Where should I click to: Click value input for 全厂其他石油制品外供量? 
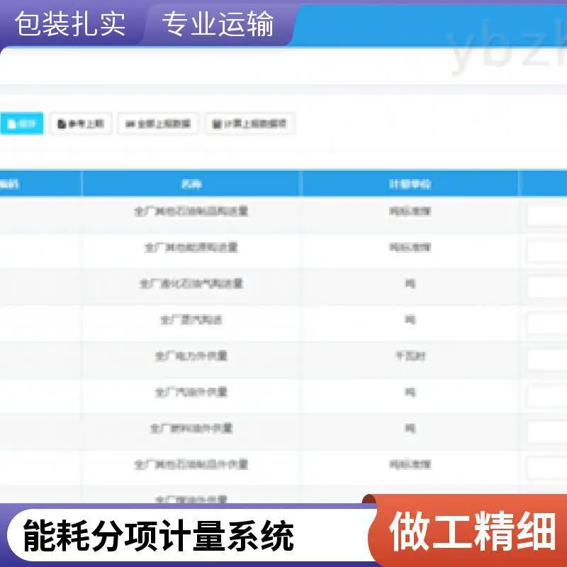pos(546,468)
